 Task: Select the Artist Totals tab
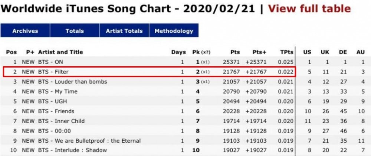tap(124, 31)
